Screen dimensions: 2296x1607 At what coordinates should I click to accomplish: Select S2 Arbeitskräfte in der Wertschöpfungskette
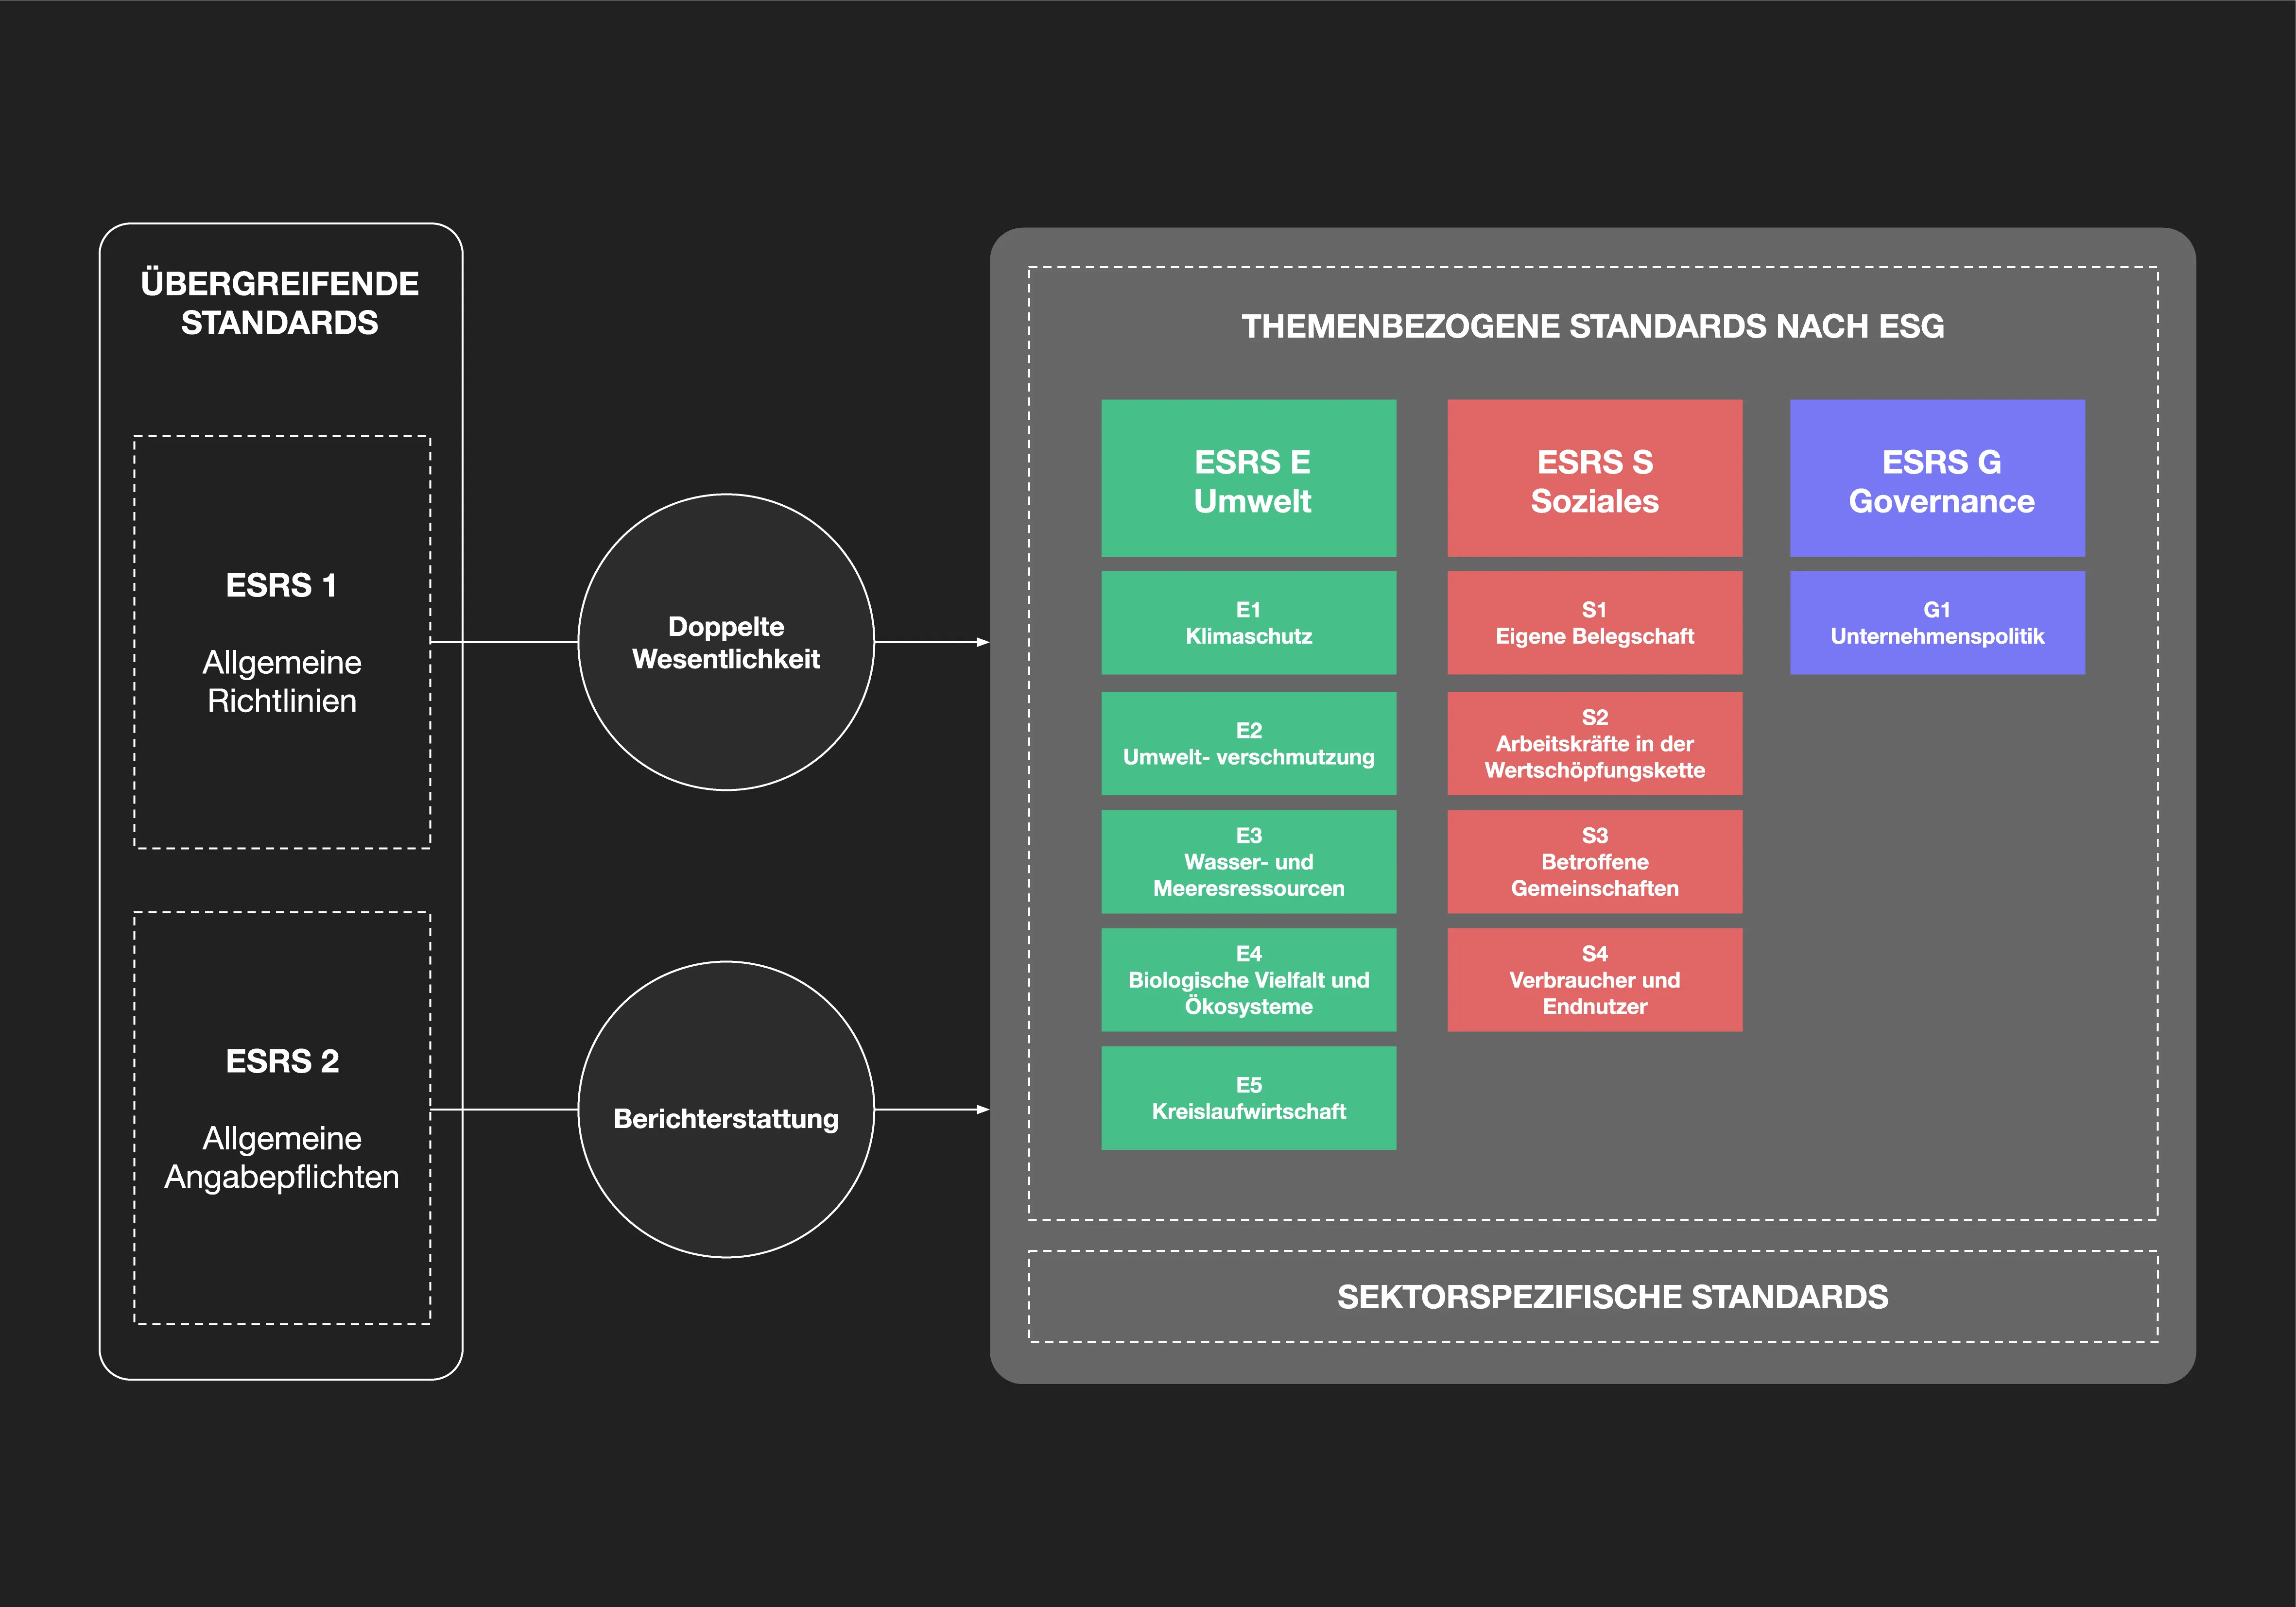(1594, 743)
